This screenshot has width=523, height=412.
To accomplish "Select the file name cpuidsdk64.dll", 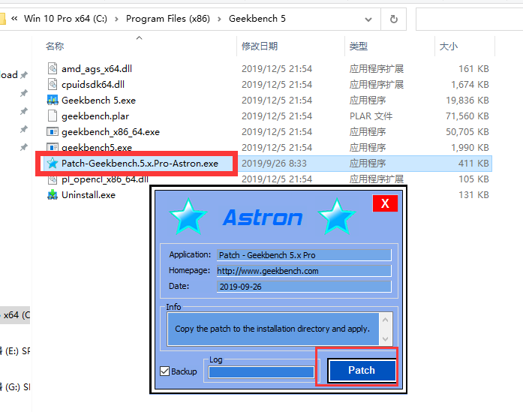I will (x=93, y=84).
